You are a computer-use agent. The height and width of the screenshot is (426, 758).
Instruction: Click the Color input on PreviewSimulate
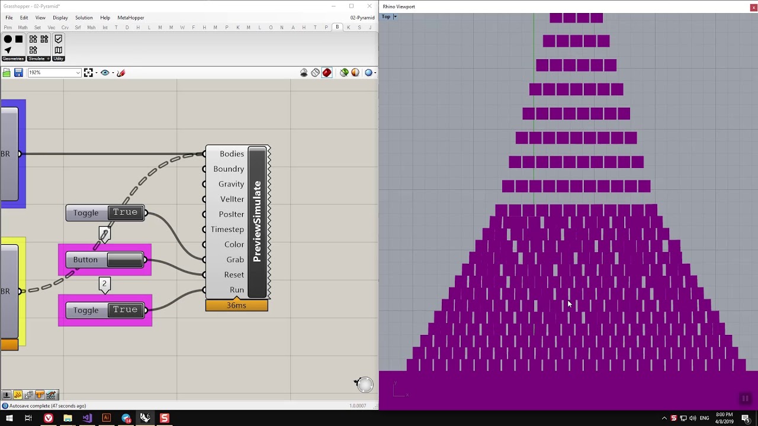(234, 244)
